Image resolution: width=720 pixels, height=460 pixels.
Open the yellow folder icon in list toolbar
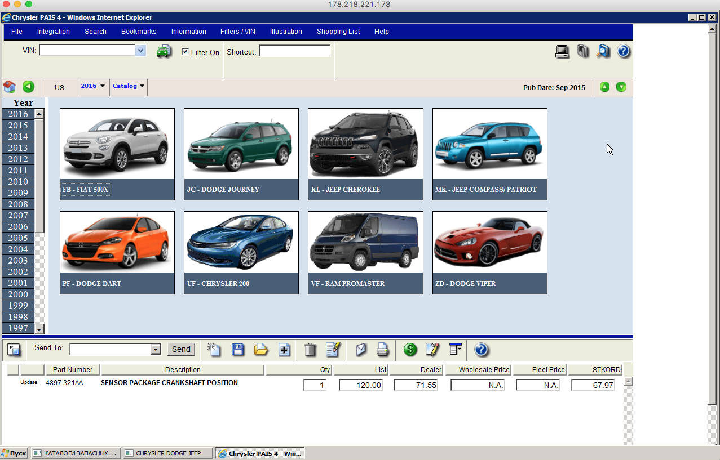tap(260, 350)
